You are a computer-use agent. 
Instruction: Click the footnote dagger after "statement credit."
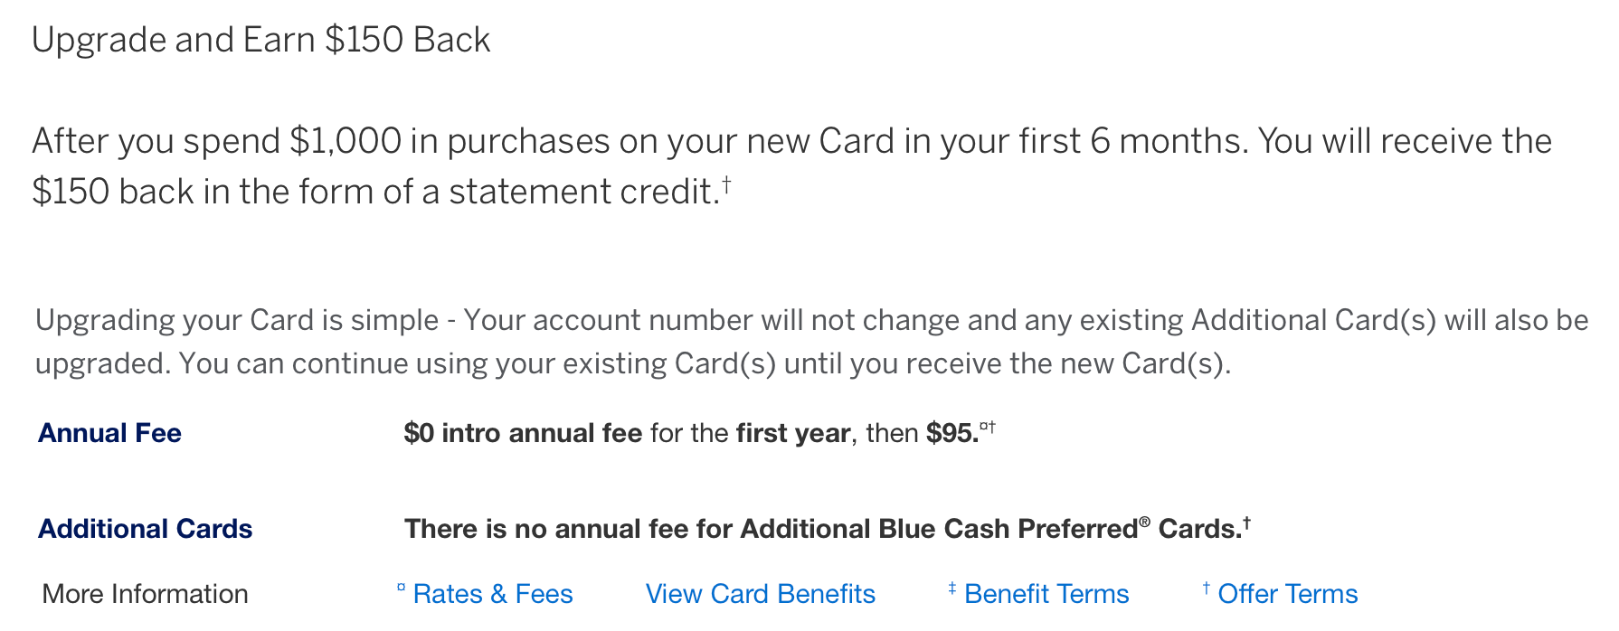[726, 184]
